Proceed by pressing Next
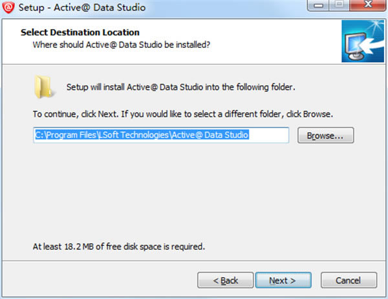 tap(282, 280)
